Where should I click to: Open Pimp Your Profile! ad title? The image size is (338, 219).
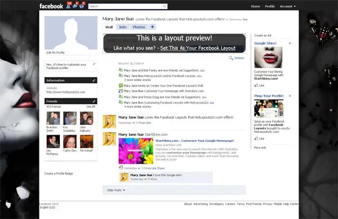(x=269, y=96)
